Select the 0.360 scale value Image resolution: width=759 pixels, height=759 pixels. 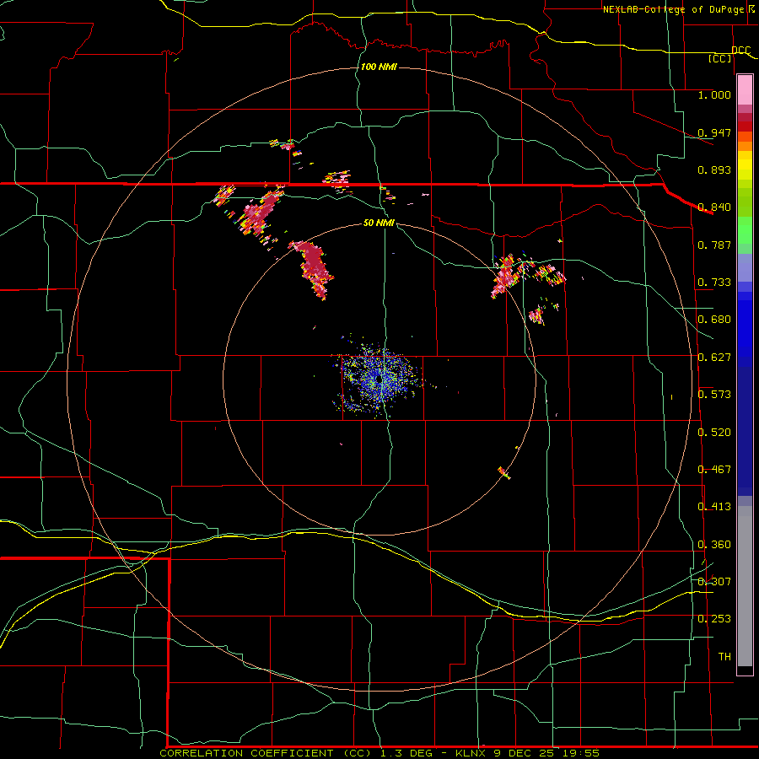click(714, 545)
